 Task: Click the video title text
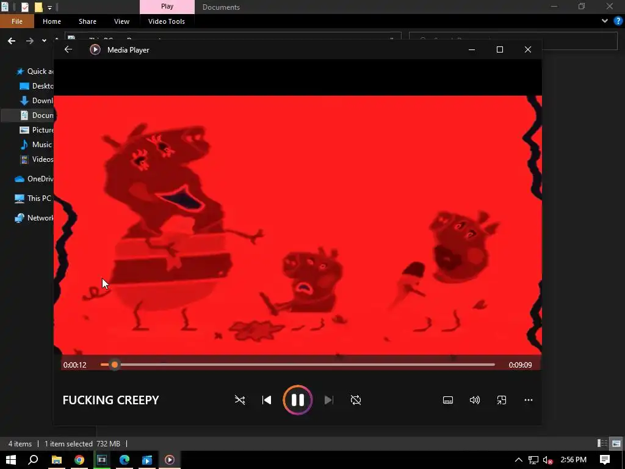(111, 400)
